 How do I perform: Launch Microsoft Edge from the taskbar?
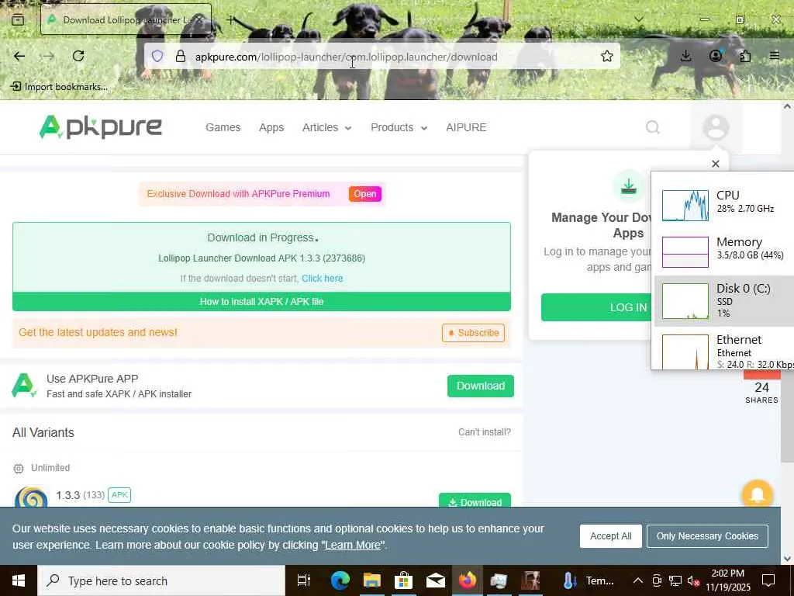(340, 580)
